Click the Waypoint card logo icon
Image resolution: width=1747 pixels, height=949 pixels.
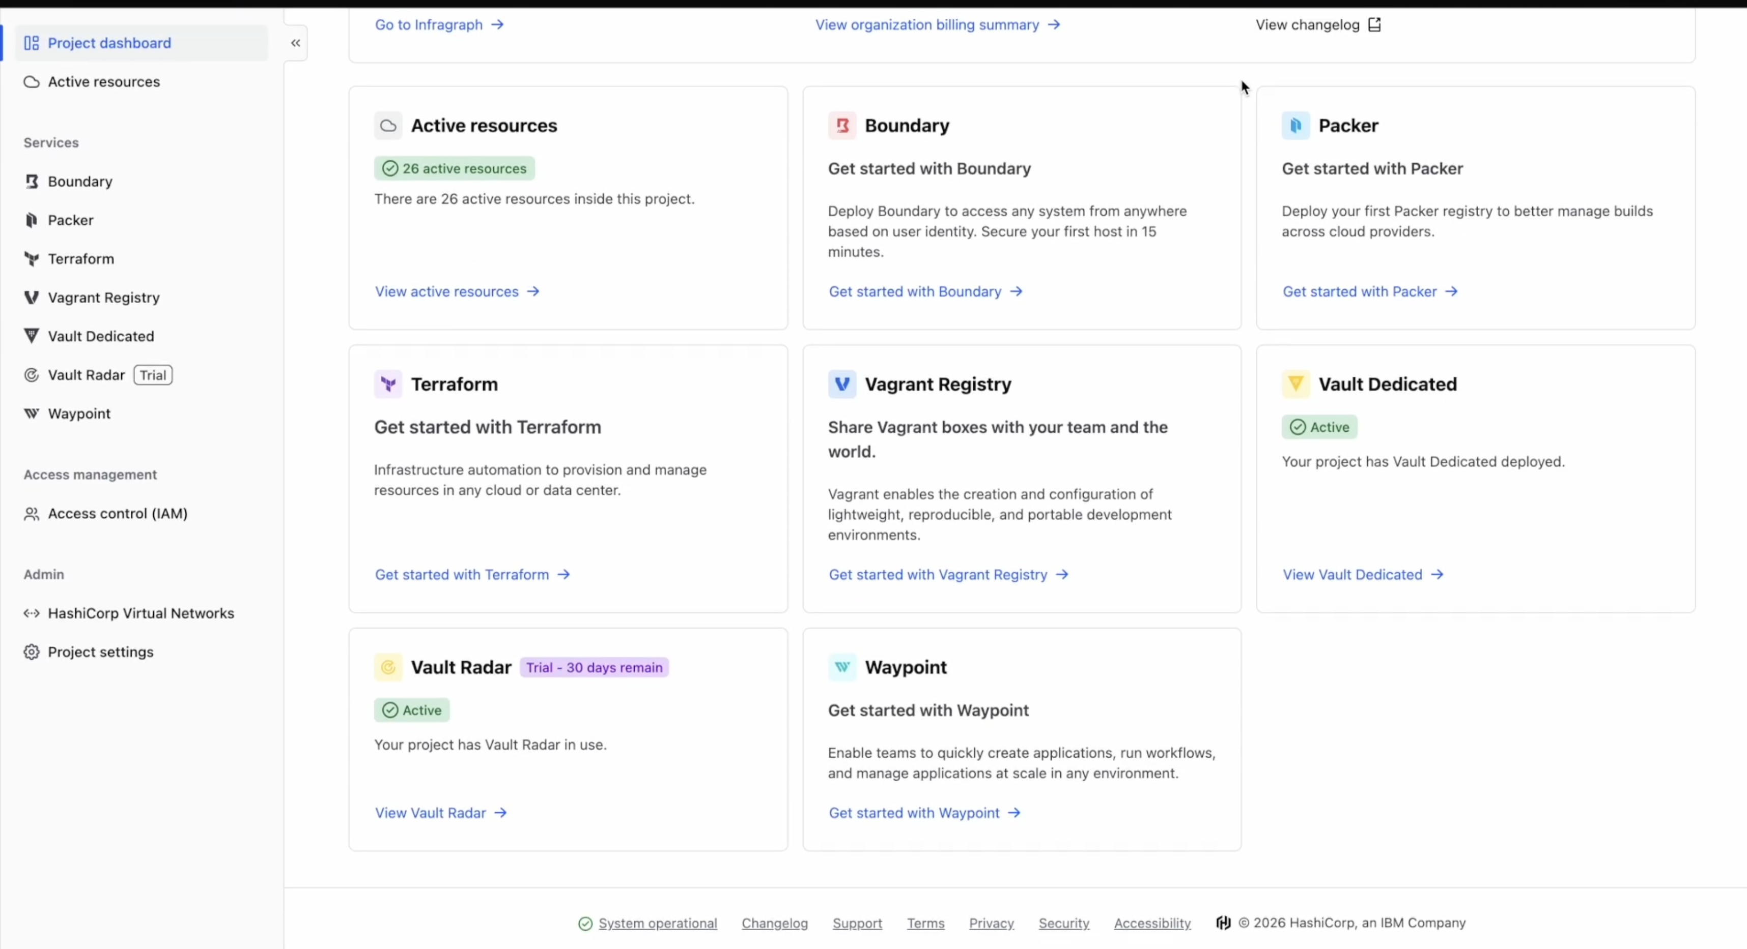[841, 667]
